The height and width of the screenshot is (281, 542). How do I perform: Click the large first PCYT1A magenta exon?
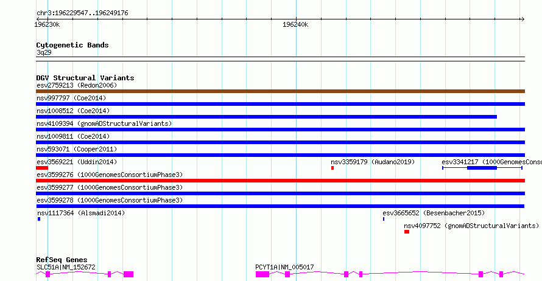tap(262, 274)
